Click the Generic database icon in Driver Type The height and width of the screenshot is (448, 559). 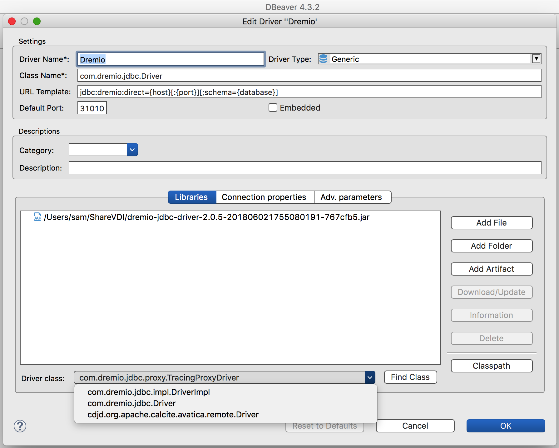(324, 59)
